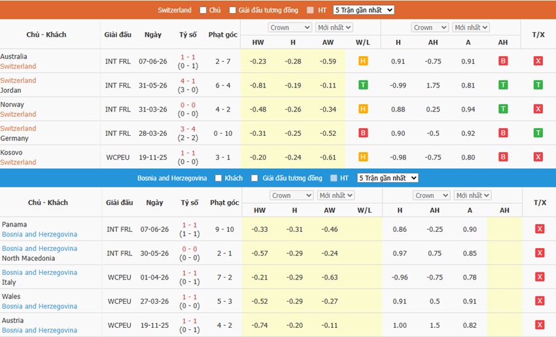This screenshot has height=337, width=556.
Task: Click the X badge in Panama row
Action: [x=540, y=229]
